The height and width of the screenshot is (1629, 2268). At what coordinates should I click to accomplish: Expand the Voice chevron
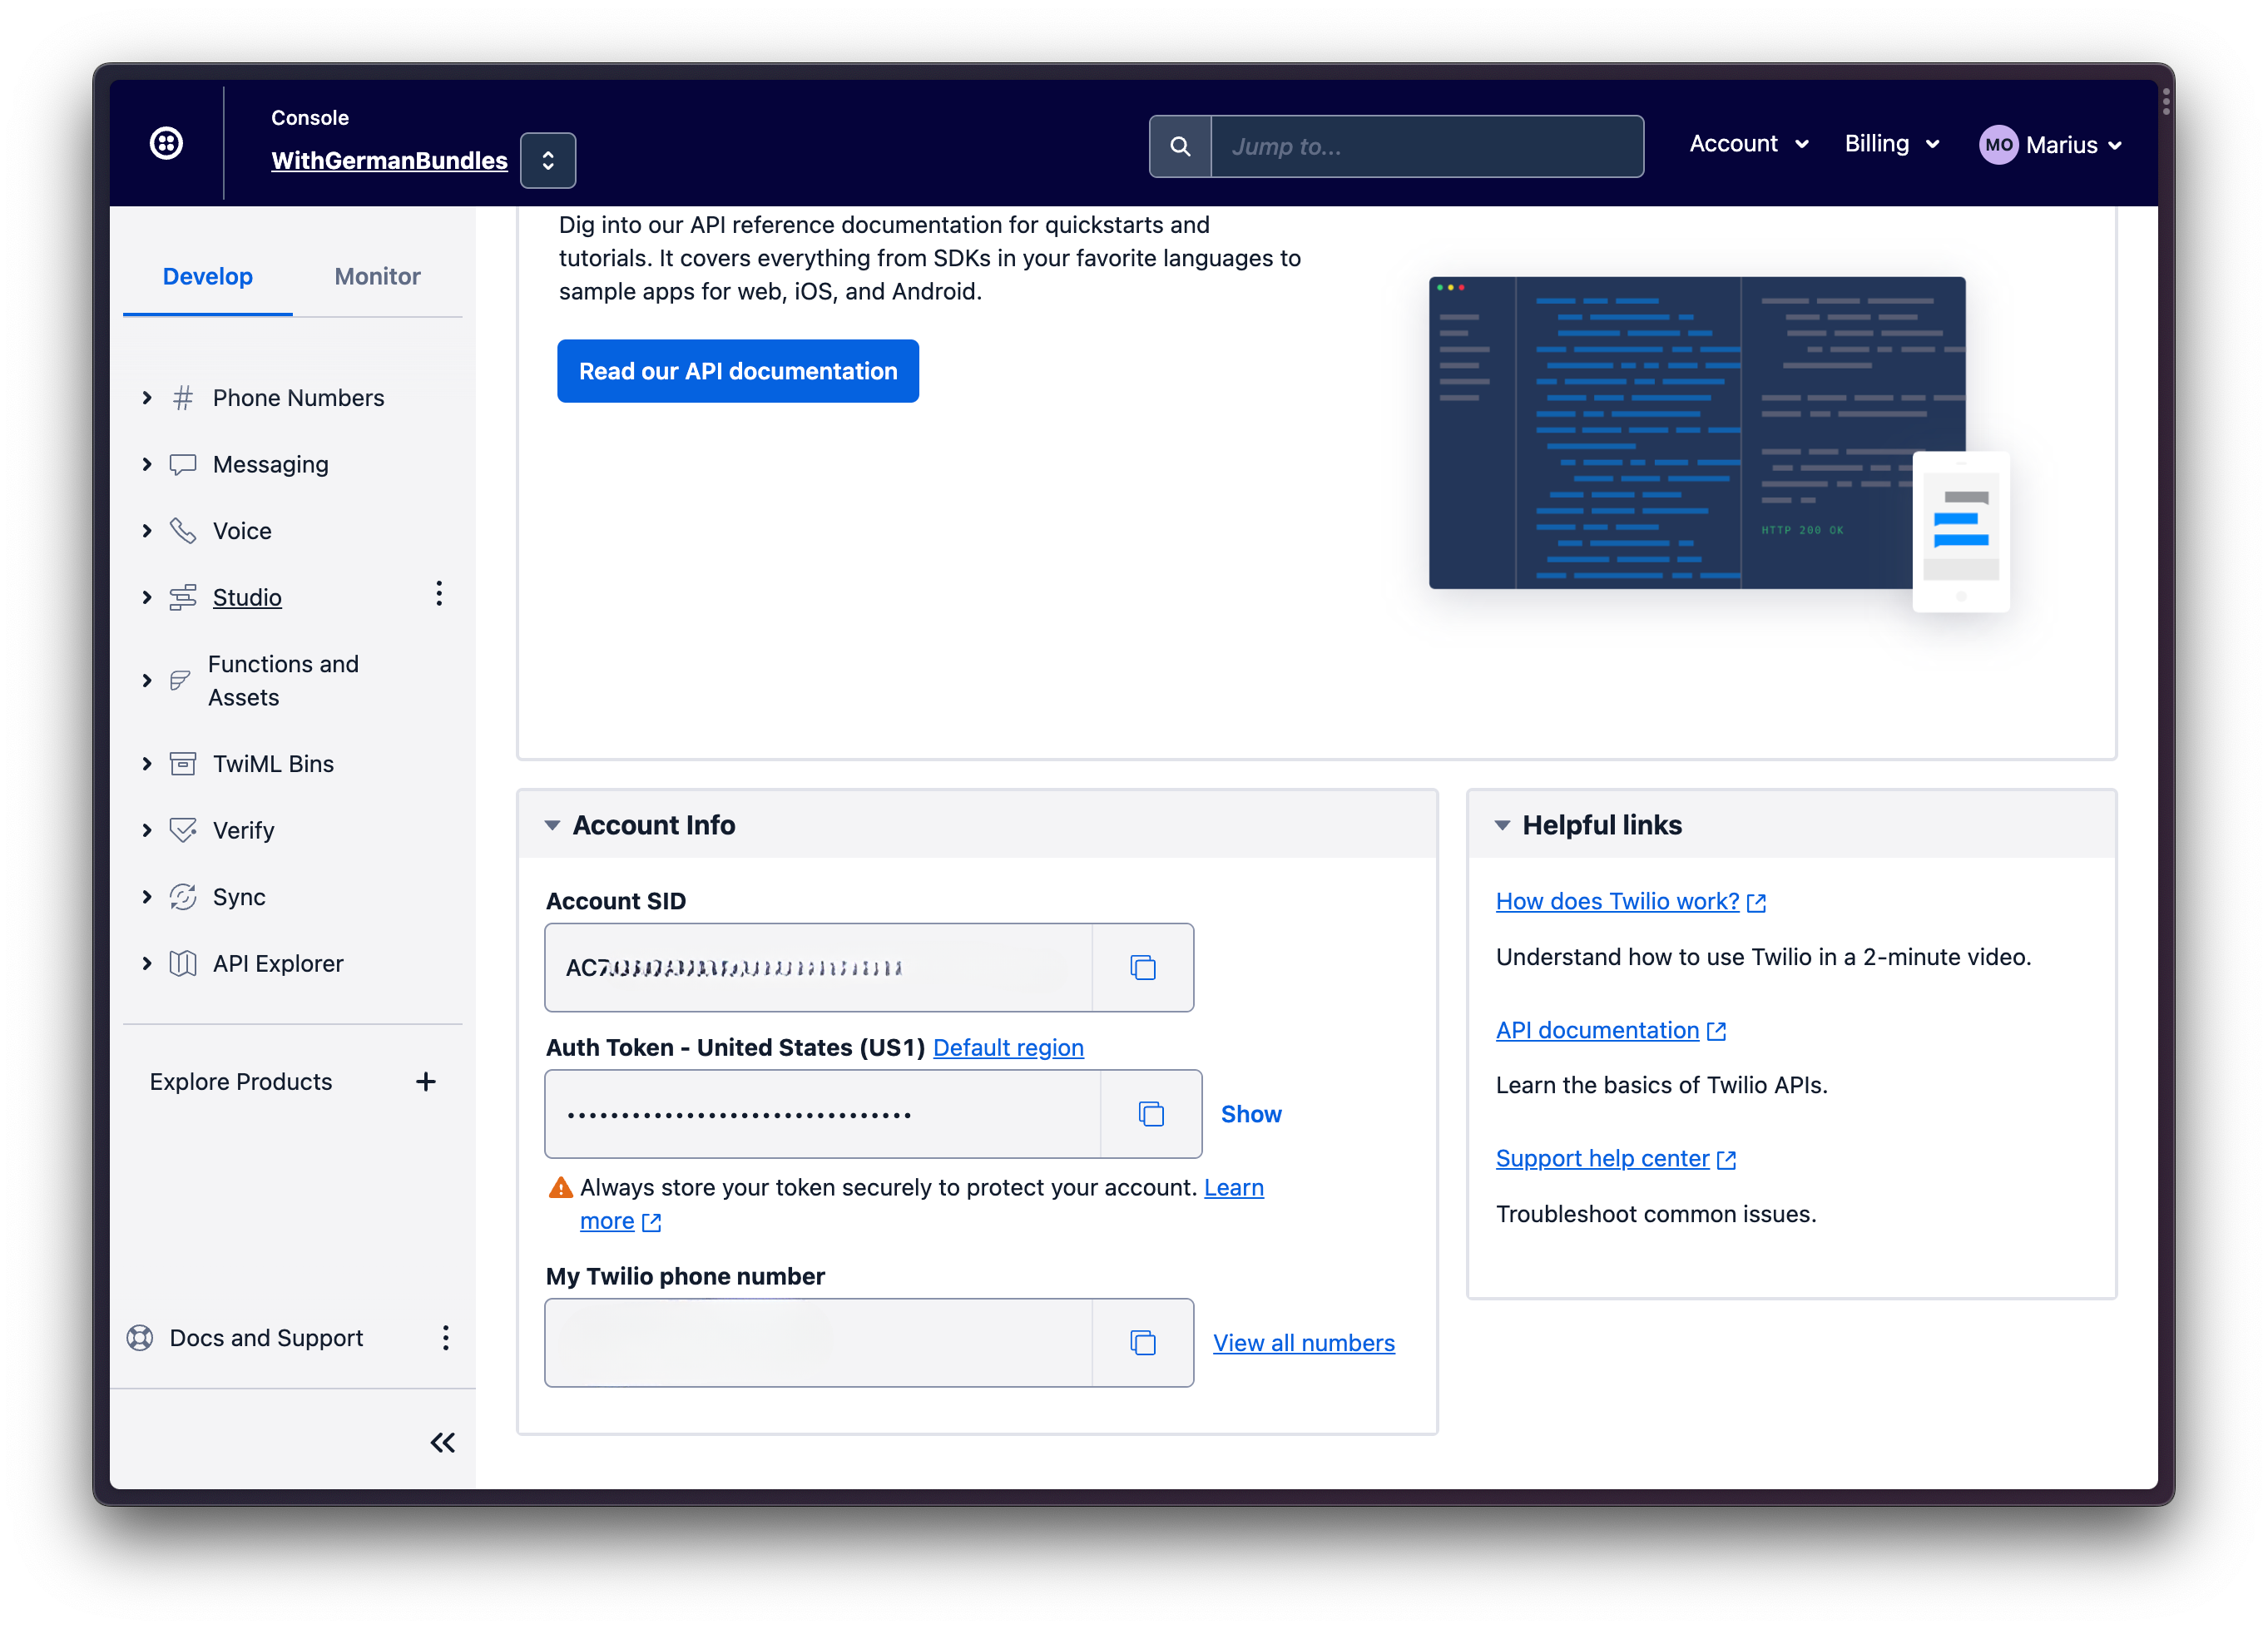coord(147,531)
